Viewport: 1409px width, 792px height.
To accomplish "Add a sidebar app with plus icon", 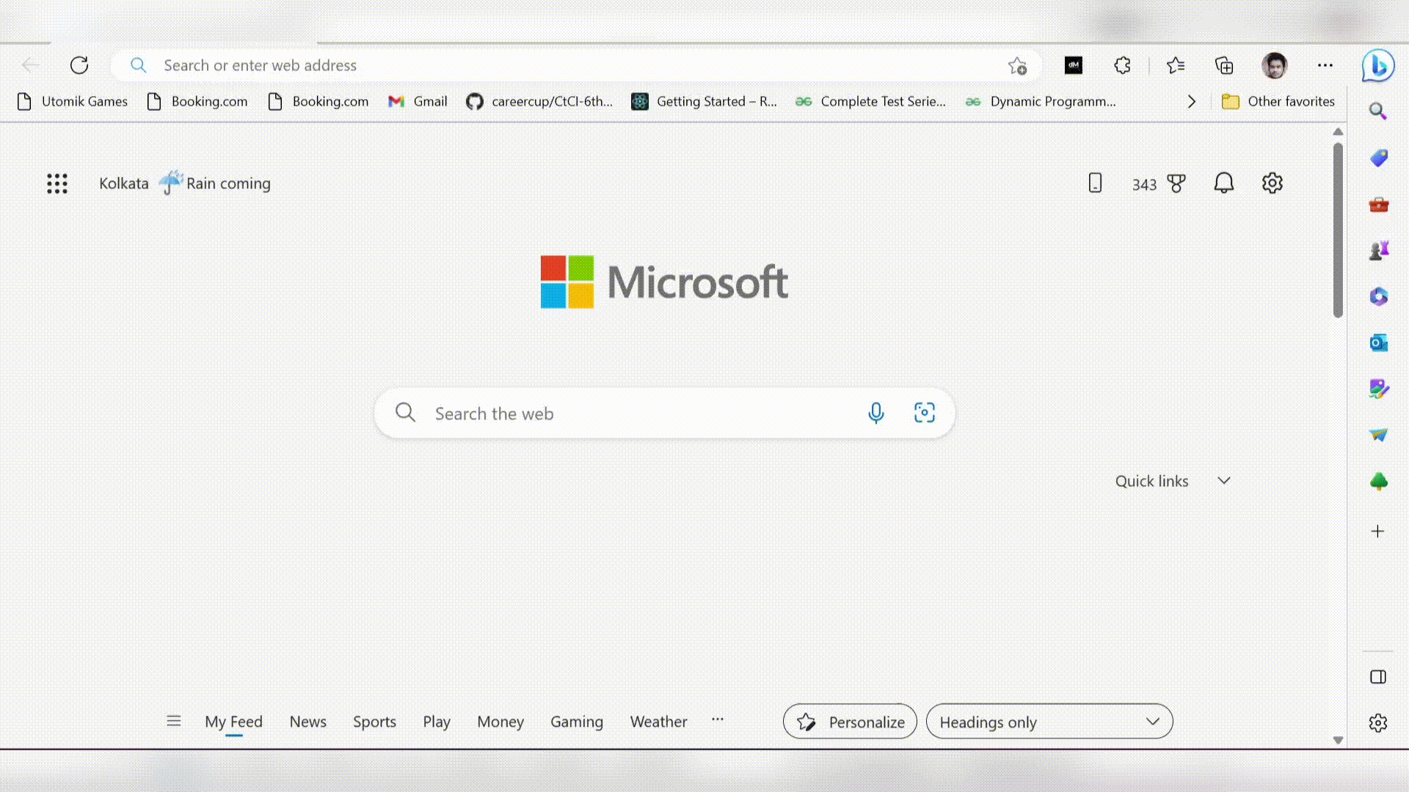I will point(1377,532).
